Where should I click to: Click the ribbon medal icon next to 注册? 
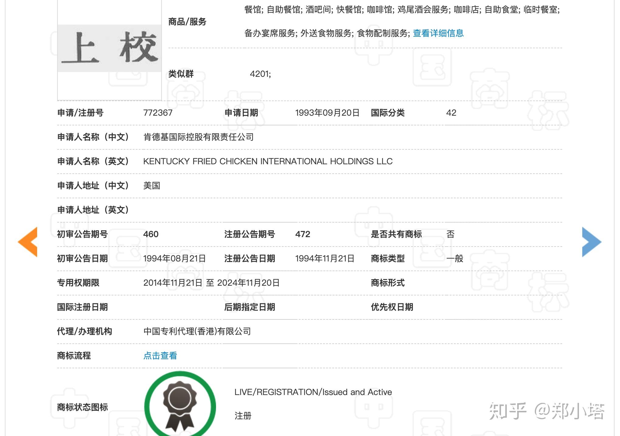(x=181, y=407)
